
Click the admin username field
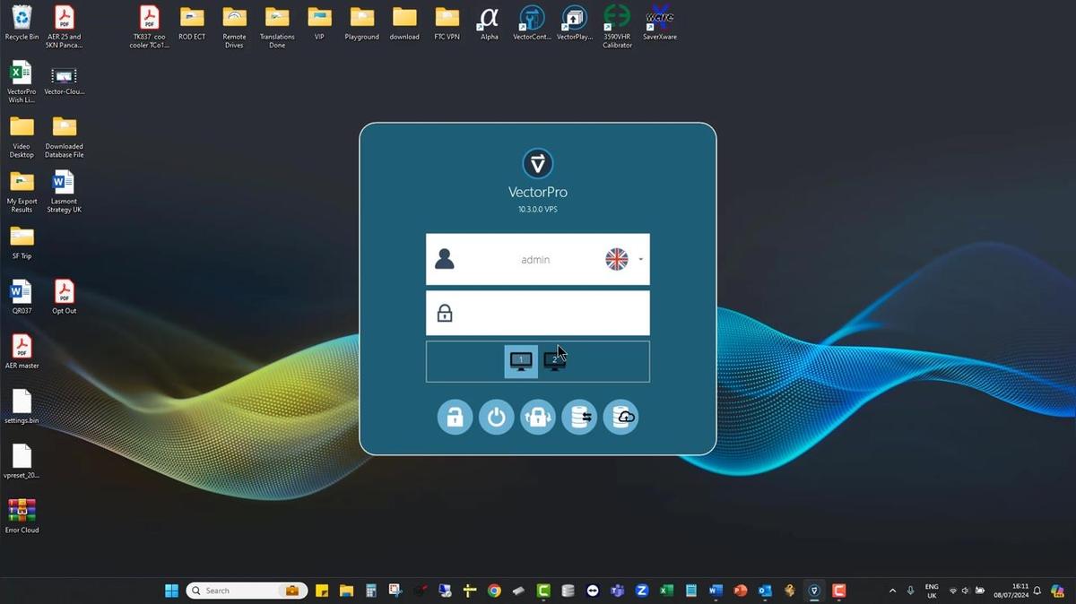(x=535, y=260)
